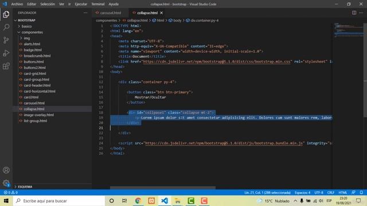Open the Run and Debug view
This screenshot has height=206, width=367.
coord(6,53)
